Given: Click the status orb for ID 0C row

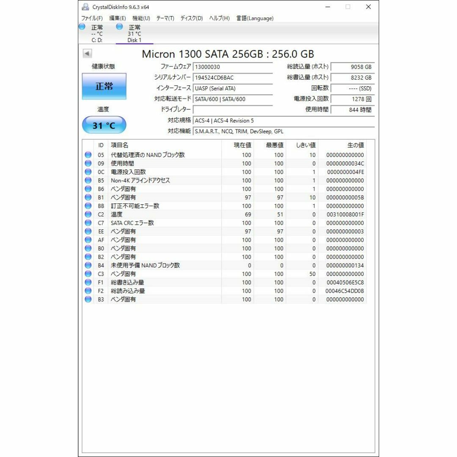Looking at the screenshot, I should tap(88, 172).
